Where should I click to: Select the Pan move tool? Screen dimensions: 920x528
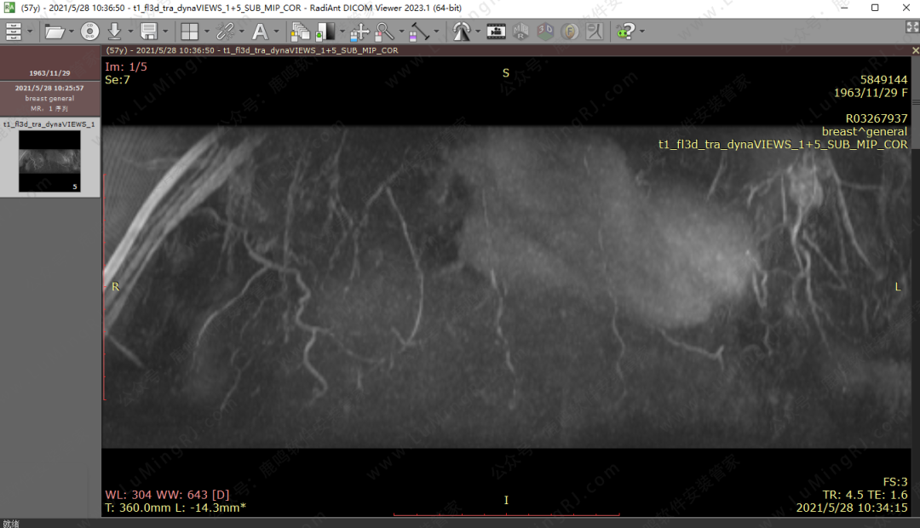(x=359, y=32)
